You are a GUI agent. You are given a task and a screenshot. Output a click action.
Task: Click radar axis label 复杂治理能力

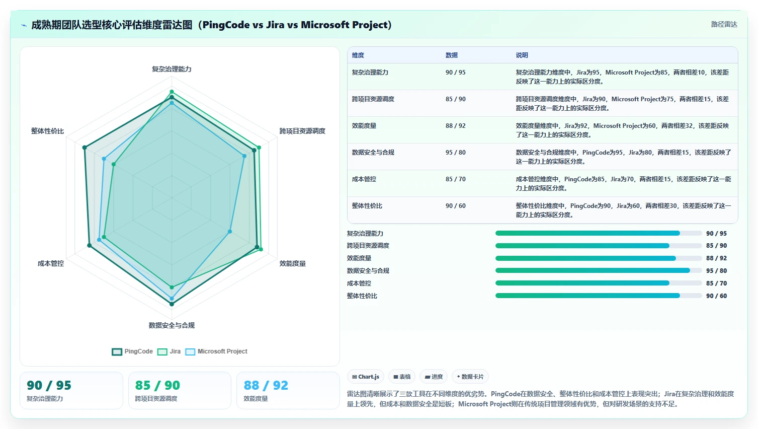click(172, 69)
